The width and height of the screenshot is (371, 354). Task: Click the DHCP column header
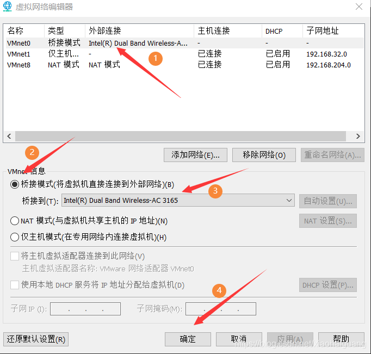[x=282, y=31]
